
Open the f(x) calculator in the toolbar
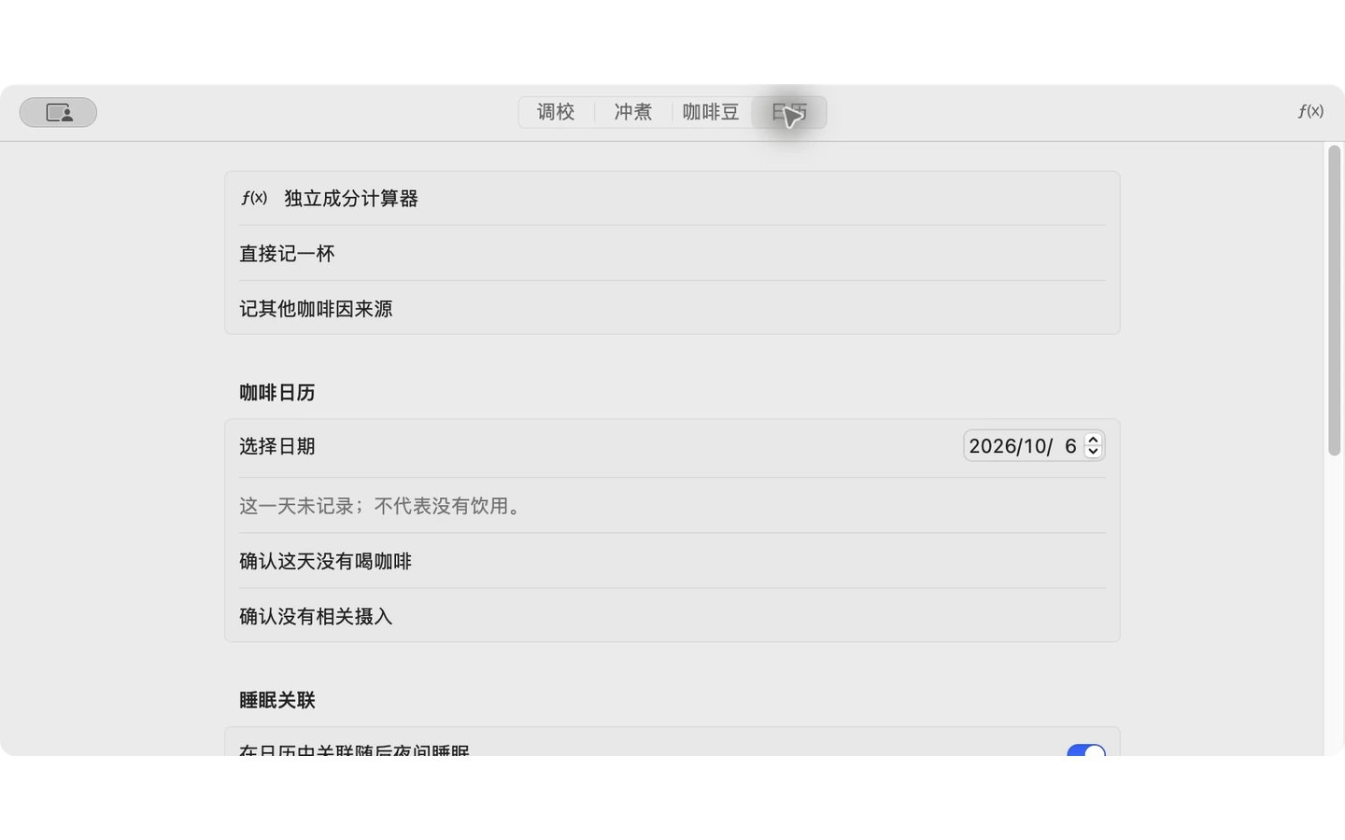[1310, 111]
